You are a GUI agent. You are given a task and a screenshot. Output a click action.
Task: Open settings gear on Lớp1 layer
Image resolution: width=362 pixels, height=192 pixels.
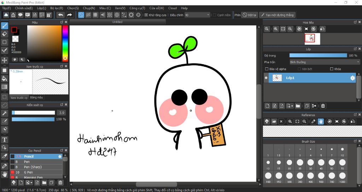pyautogui.click(x=352, y=78)
